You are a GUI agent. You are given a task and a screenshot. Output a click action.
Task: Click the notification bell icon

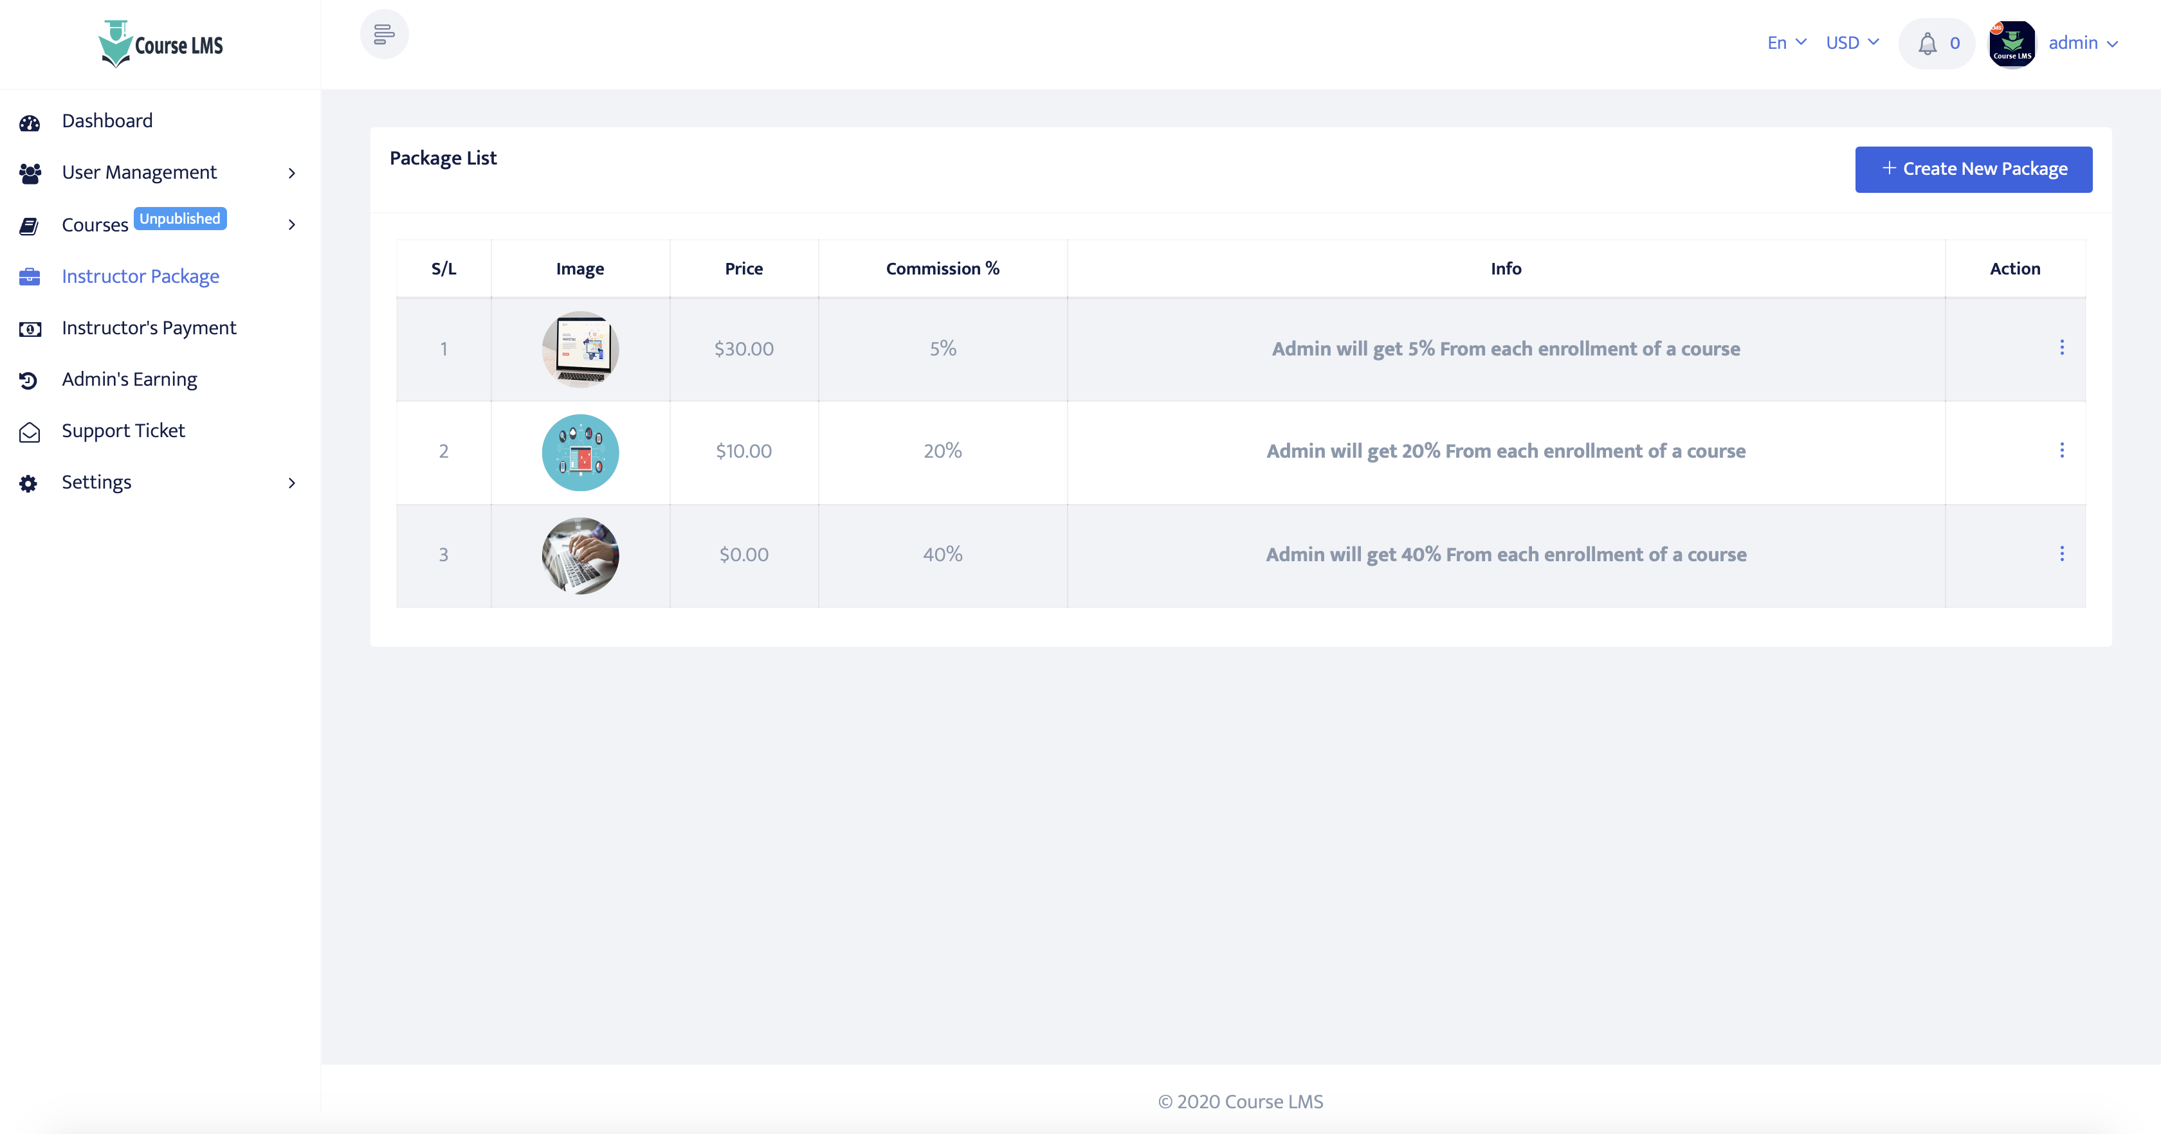tap(1928, 44)
